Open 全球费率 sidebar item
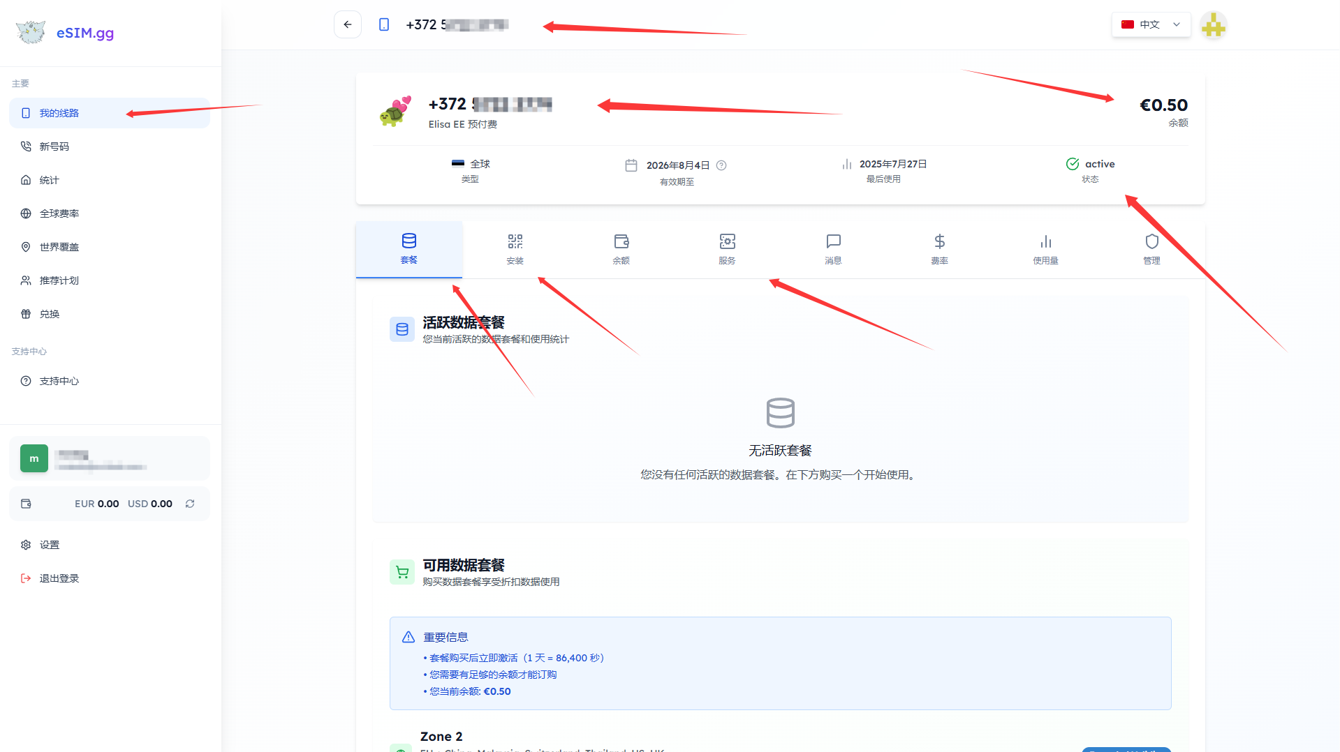 [x=59, y=213]
